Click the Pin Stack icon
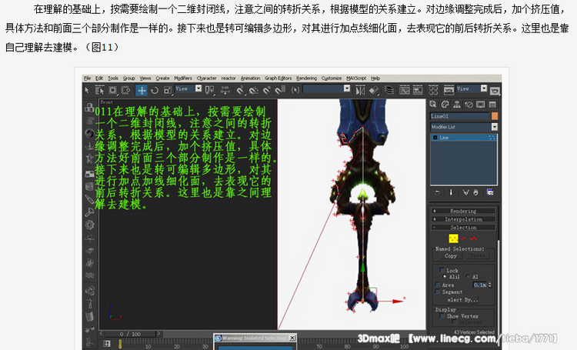 [x=437, y=192]
